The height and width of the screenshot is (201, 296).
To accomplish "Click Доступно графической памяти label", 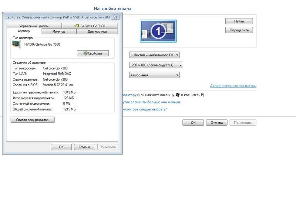I will pos(36,92).
